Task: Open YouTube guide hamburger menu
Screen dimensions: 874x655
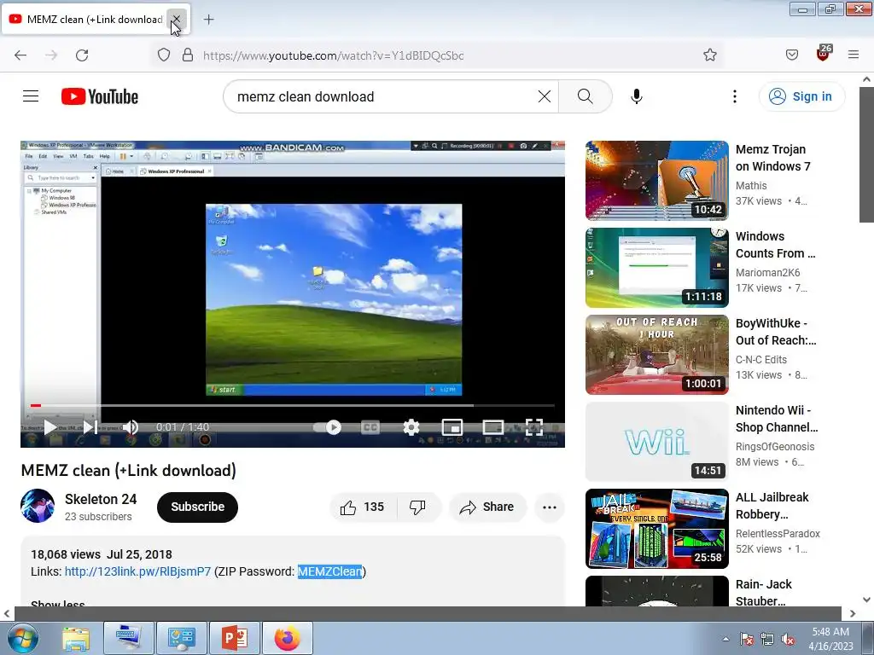Action: click(x=31, y=96)
